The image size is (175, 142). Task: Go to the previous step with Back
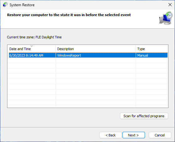(x=110, y=135)
